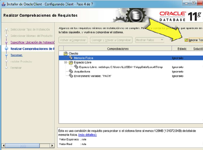The width and height of the screenshot is (203, 150).
Task: Click the Instalar Producto step label
Action: pyautogui.click(x=21, y=61)
